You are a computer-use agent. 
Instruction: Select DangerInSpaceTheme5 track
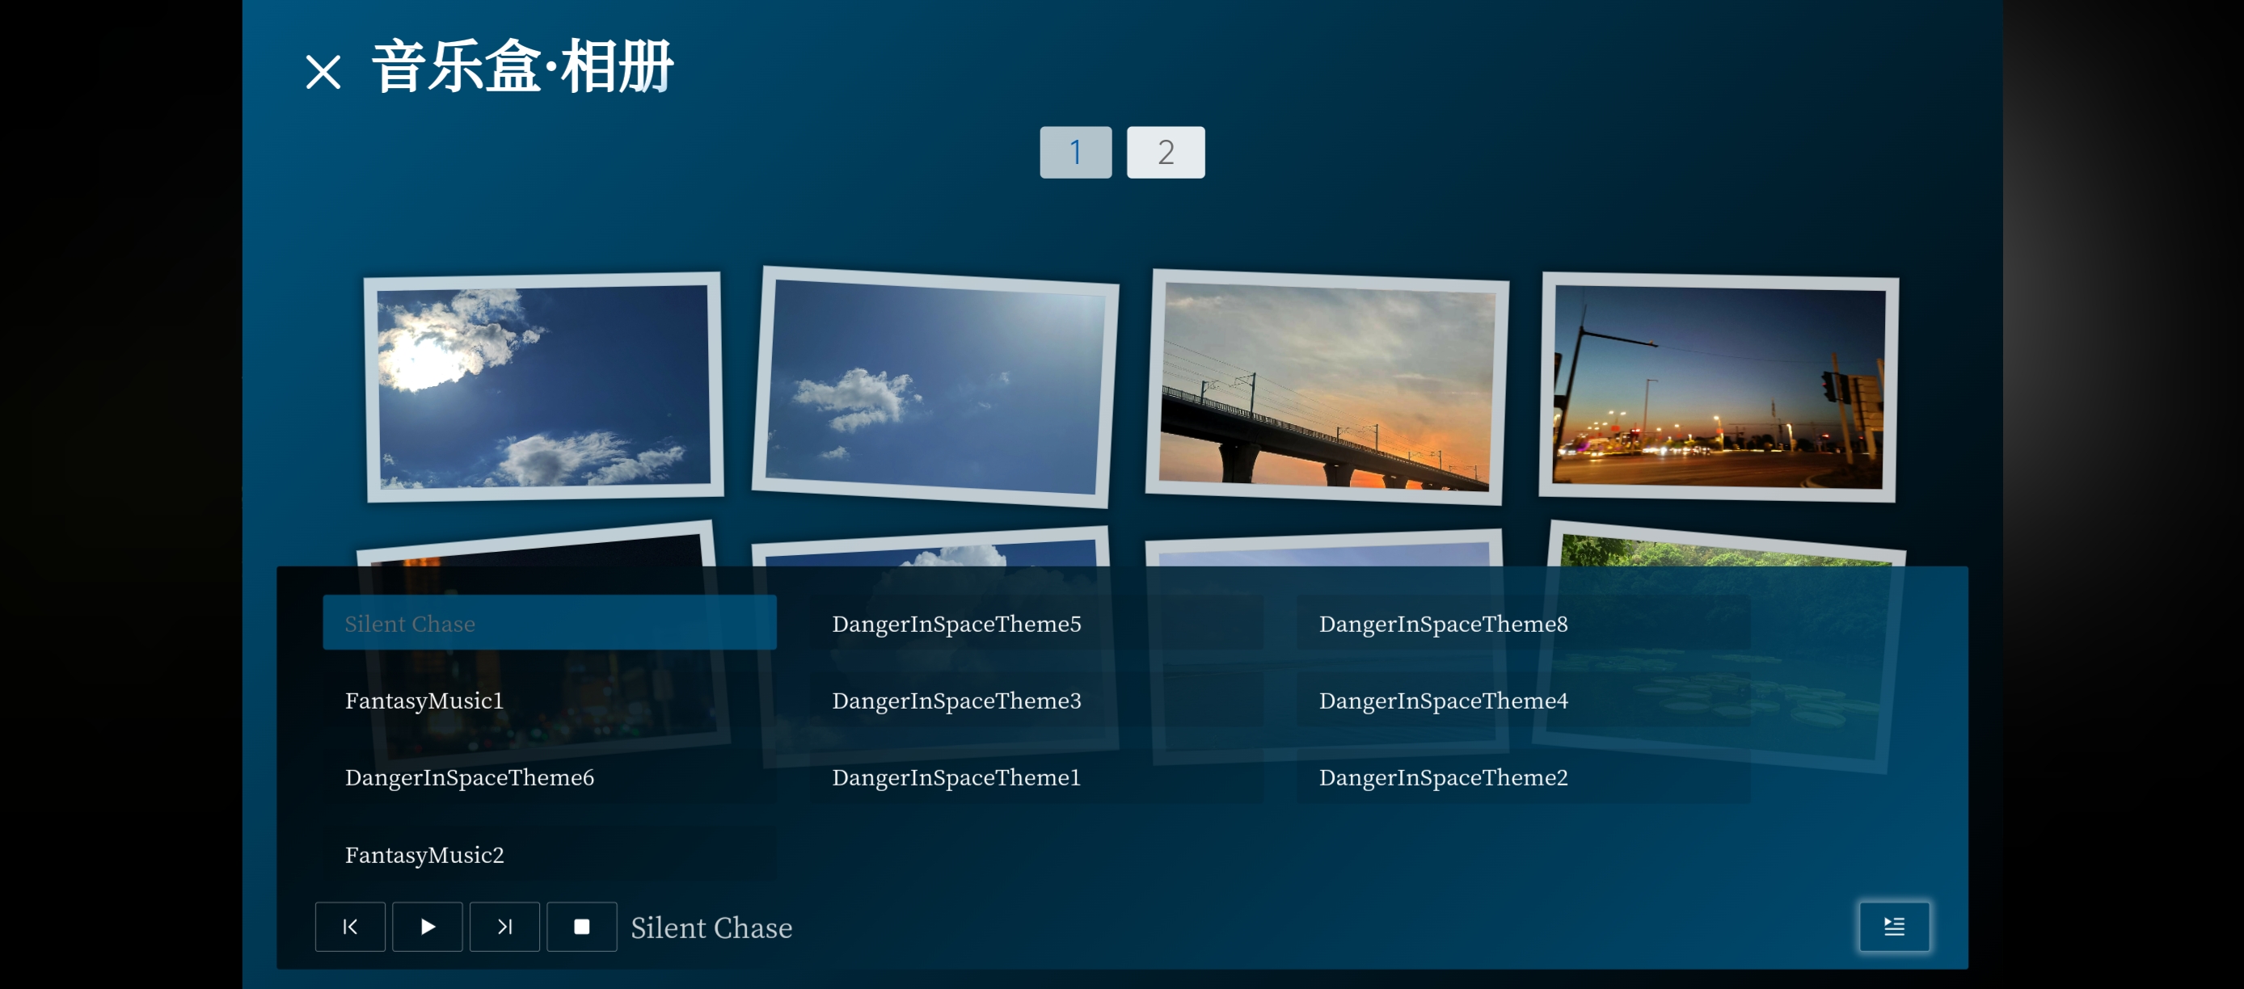click(x=1036, y=622)
